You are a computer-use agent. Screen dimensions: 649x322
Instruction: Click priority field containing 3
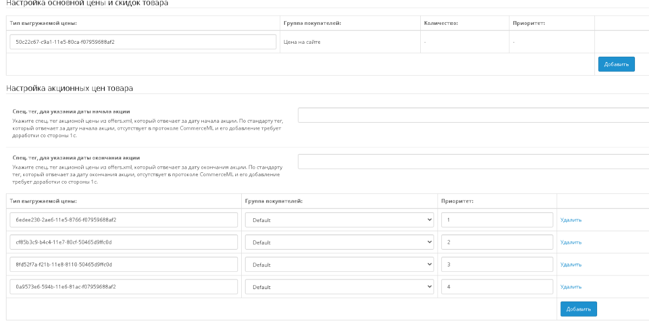click(497, 265)
